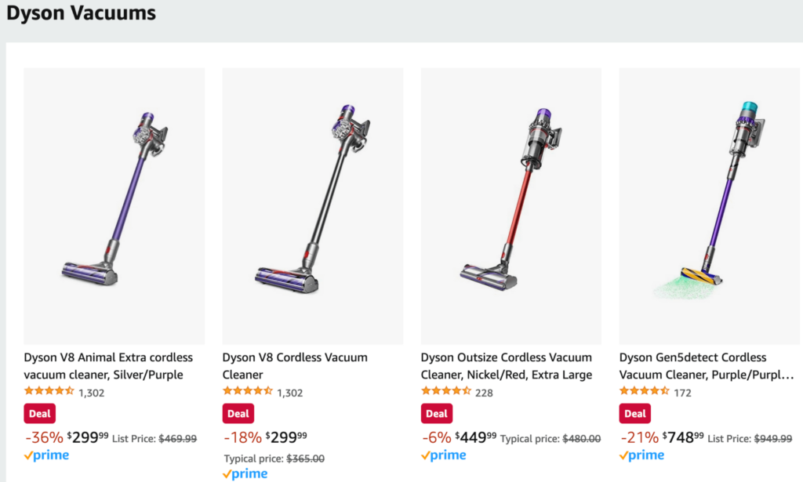Open the Dyson V8 Animal Extra title link
Screen dimensions: 803x482
[x=108, y=366]
